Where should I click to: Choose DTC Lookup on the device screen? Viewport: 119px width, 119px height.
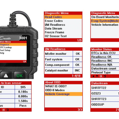[x=6, y=47]
